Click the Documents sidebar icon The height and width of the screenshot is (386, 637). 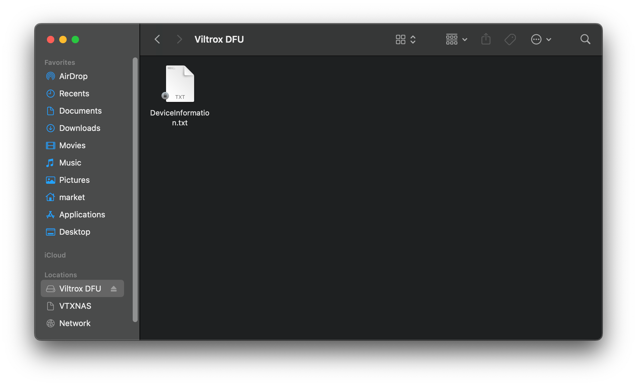tap(51, 111)
